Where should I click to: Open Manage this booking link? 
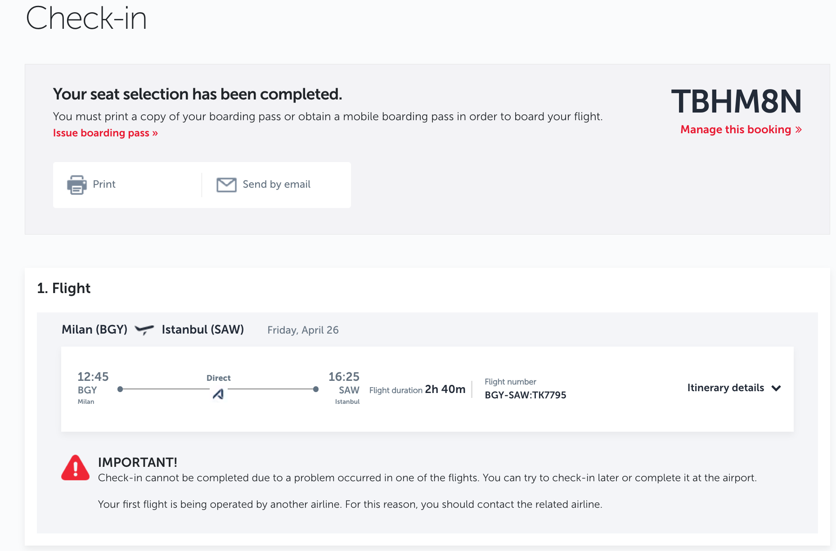[x=741, y=130]
